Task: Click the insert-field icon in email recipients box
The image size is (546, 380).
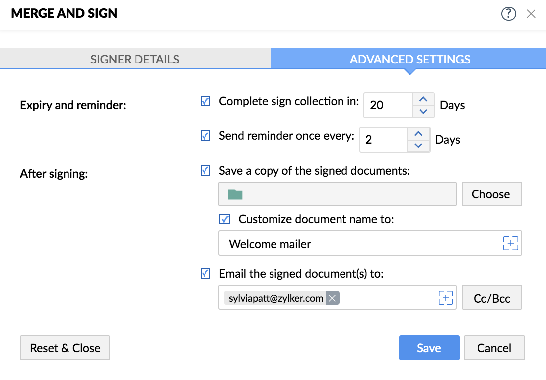Action: (x=446, y=298)
